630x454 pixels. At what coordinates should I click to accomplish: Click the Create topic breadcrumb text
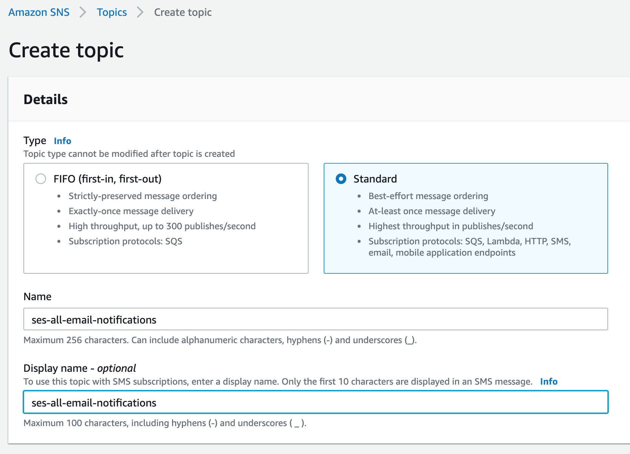tap(183, 12)
